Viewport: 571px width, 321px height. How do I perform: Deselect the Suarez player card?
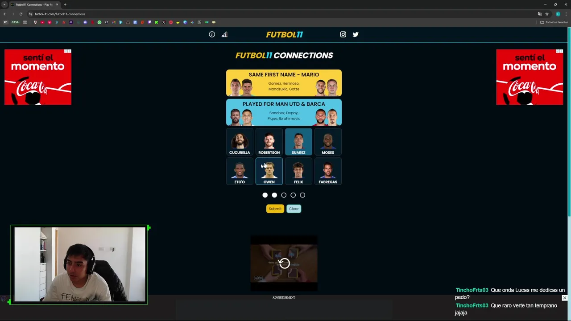[298, 142]
